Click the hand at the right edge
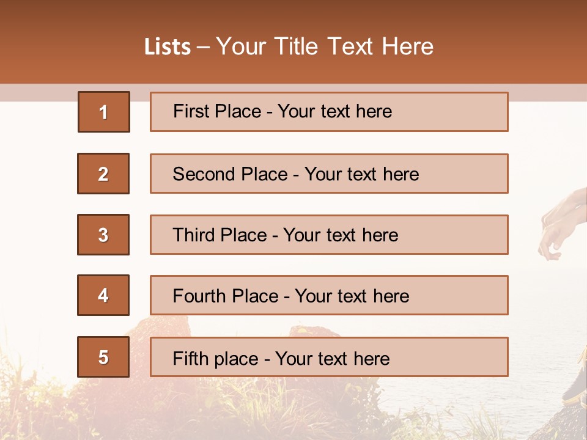Screen dimensions: 587x440 tap(559, 226)
